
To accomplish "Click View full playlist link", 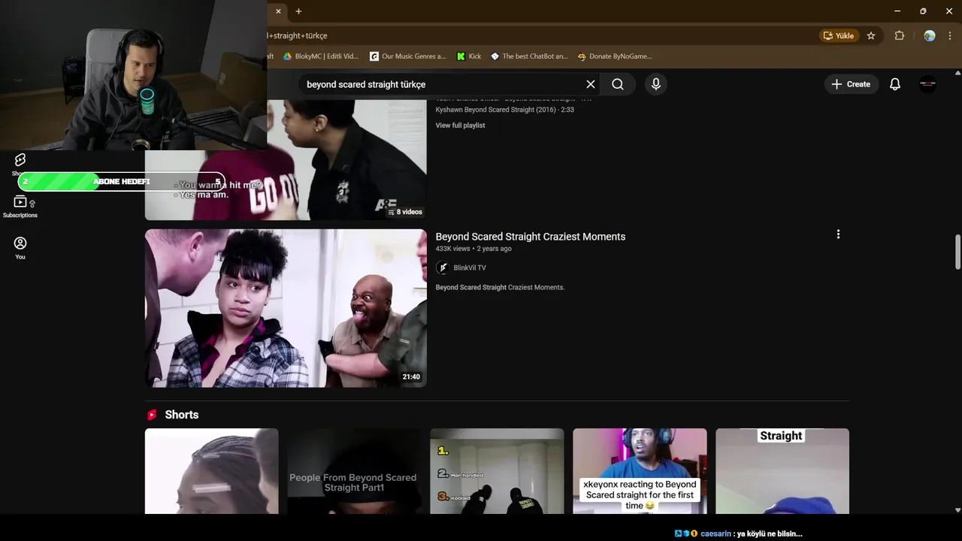I will tap(460, 125).
